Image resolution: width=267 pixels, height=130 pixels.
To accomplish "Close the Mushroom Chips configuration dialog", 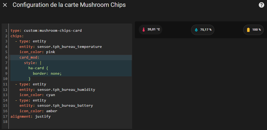I will [5, 5].
